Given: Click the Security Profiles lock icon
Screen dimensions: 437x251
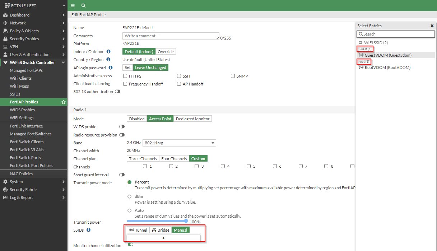Looking at the screenshot, I should coord(5,39).
